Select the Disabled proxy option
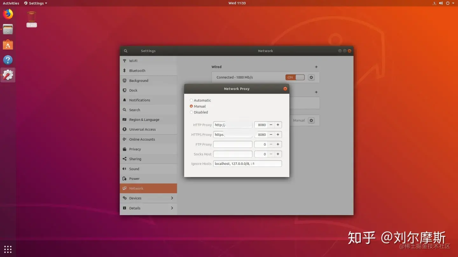 (199, 112)
